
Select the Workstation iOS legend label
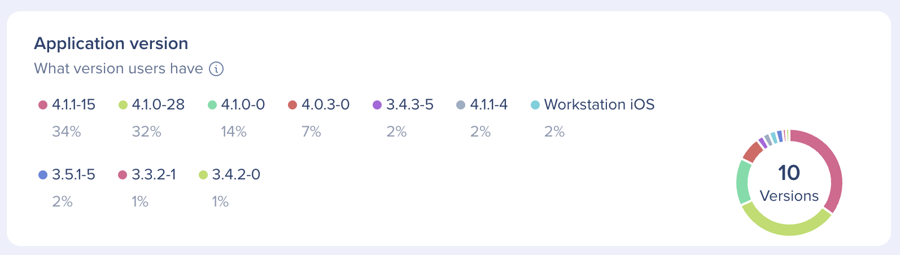click(599, 105)
